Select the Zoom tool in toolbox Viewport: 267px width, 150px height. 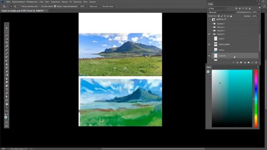point(7,107)
